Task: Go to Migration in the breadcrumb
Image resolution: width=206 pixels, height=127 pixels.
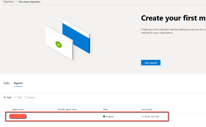Action: (x=8, y=2)
